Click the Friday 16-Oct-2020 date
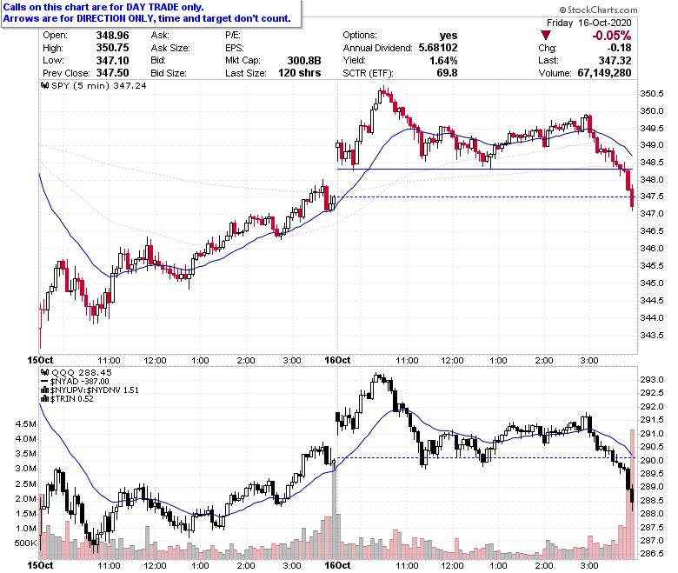The image size is (678, 573). [x=589, y=23]
